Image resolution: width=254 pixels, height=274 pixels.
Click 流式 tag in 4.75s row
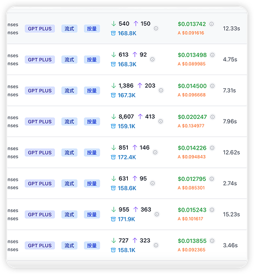69,60
